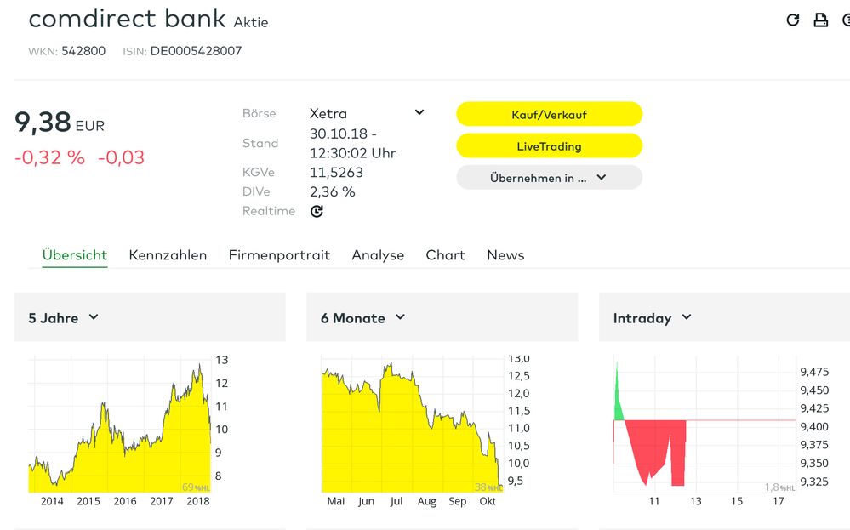This screenshot has height=530, width=850.
Task: Switch to the Kennzahlen tab
Action: pos(168,255)
